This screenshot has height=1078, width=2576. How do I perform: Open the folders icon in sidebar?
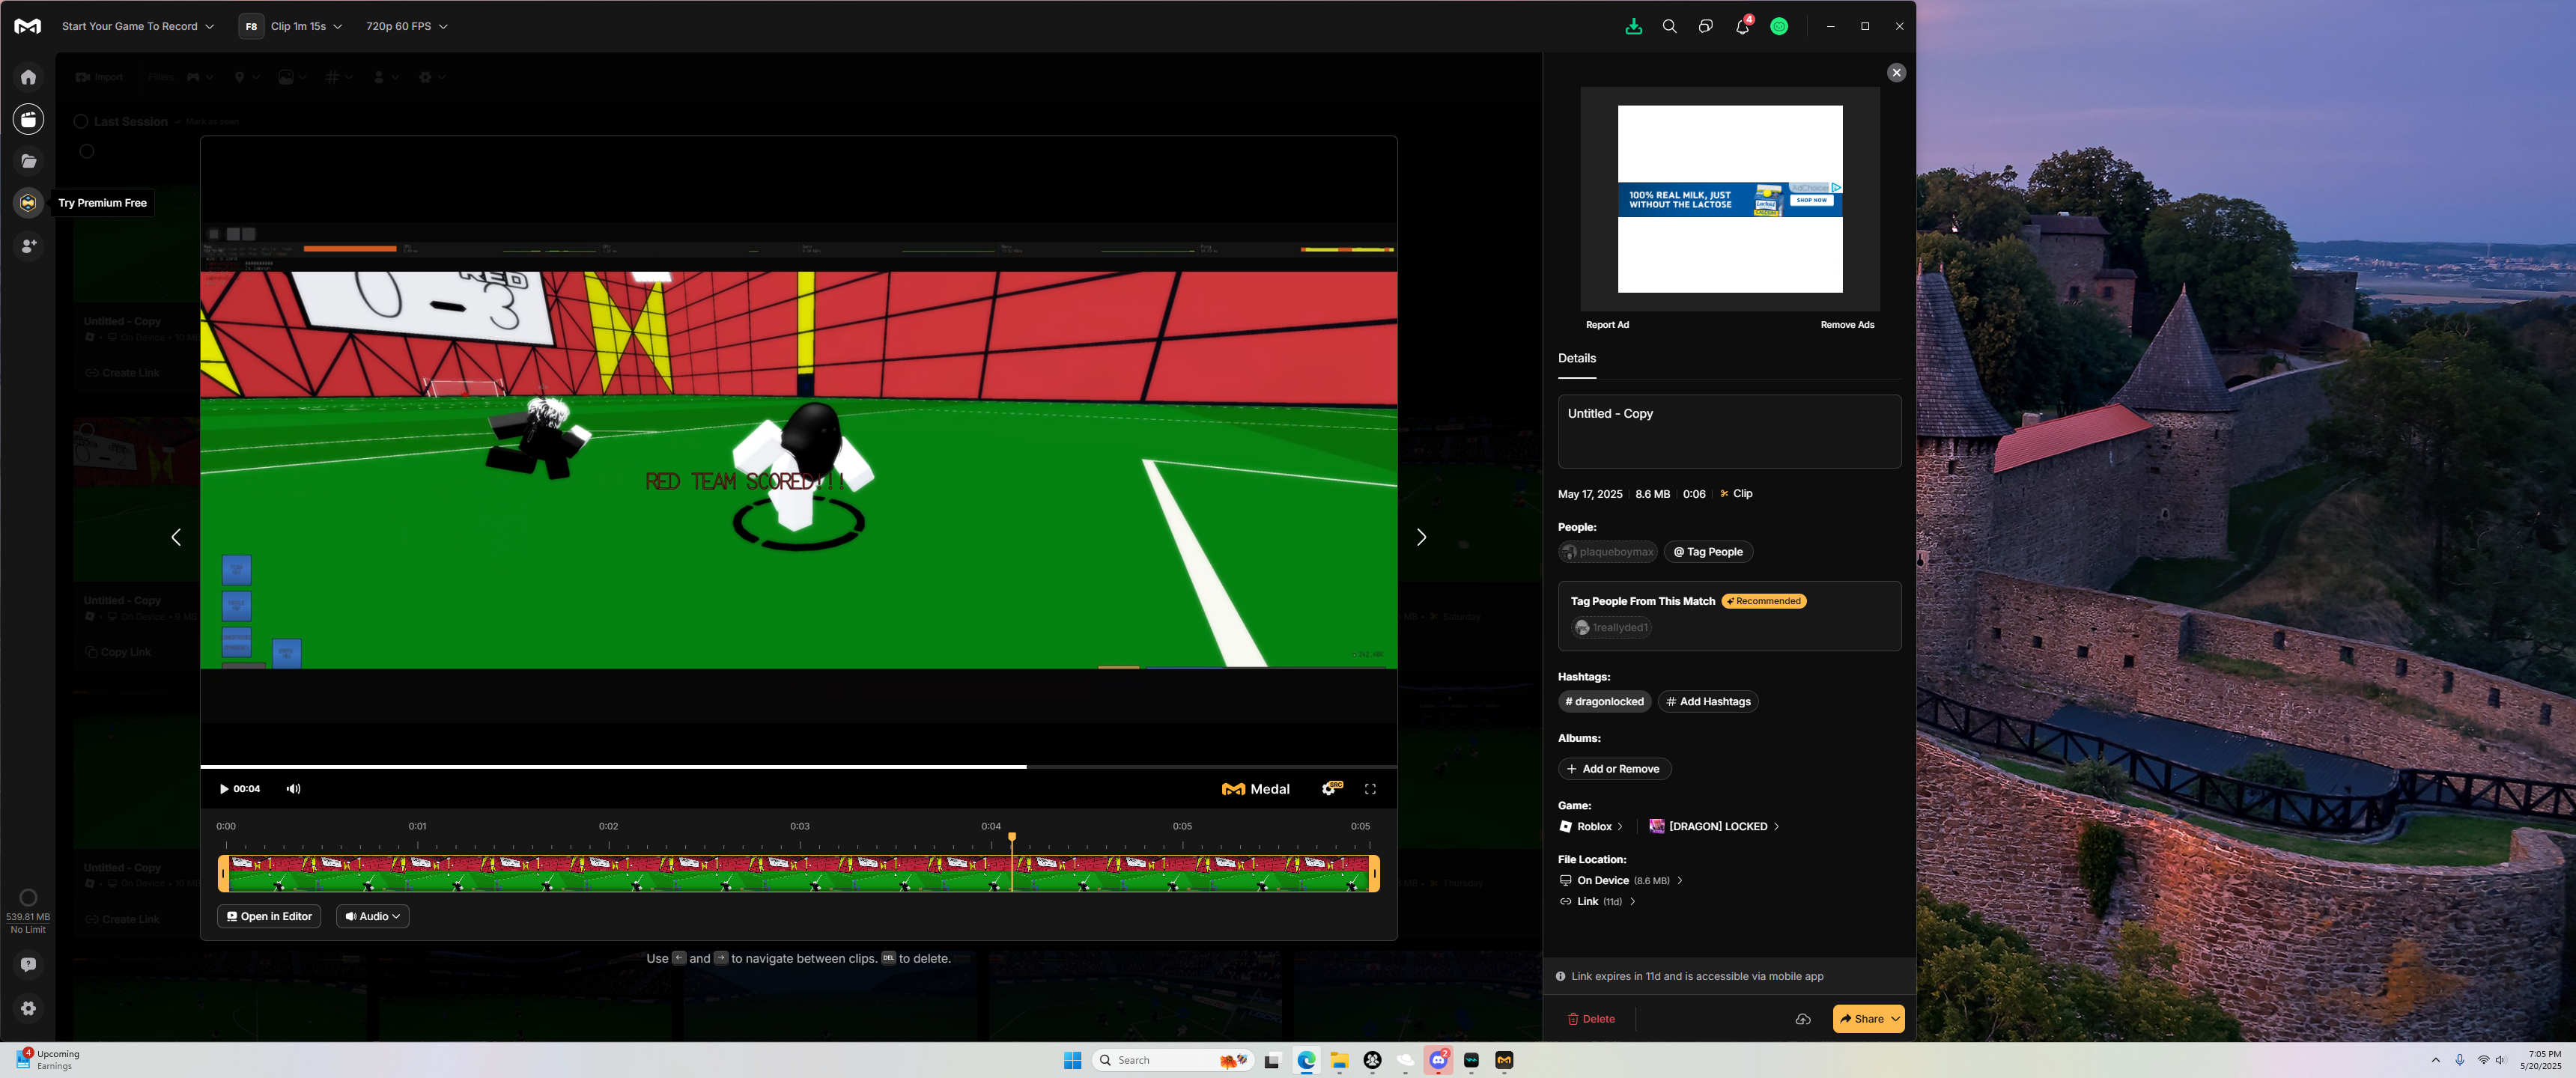pos(28,161)
